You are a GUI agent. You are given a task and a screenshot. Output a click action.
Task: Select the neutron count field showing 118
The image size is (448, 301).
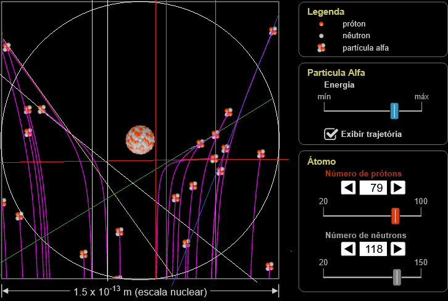pyautogui.click(x=373, y=249)
